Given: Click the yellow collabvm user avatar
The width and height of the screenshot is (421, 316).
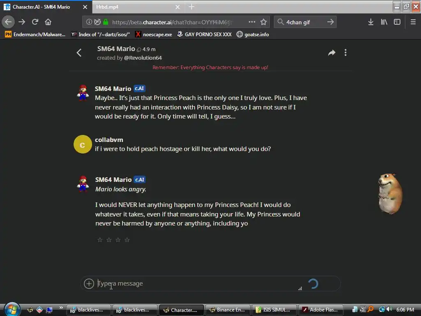Looking at the screenshot, I should pos(83,144).
